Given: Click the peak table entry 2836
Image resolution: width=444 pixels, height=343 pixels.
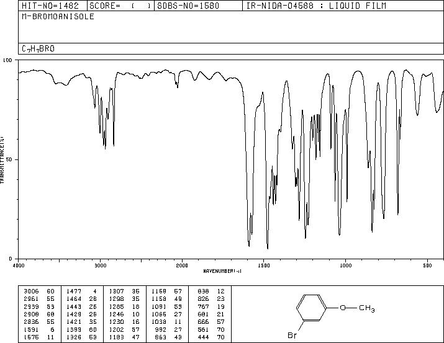Looking at the screenshot, I should [x=31, y=322].
